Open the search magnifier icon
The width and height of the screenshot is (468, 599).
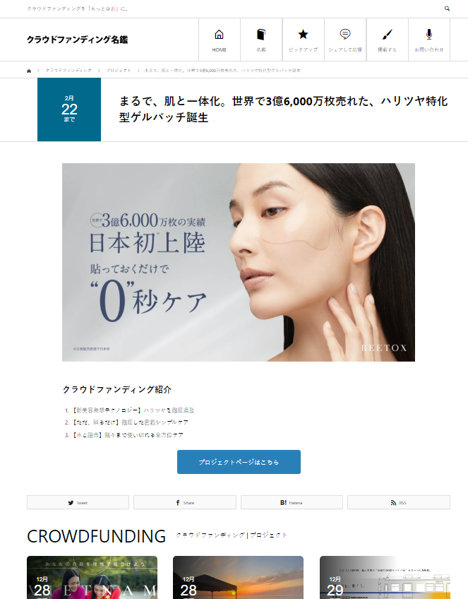tap(447, 8)
